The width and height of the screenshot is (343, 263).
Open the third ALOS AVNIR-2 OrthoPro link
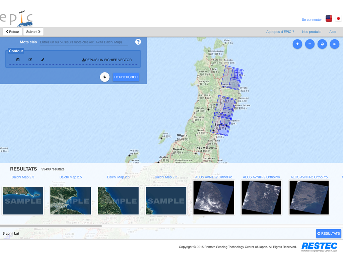pyautogui.click(x=309, y=177)
